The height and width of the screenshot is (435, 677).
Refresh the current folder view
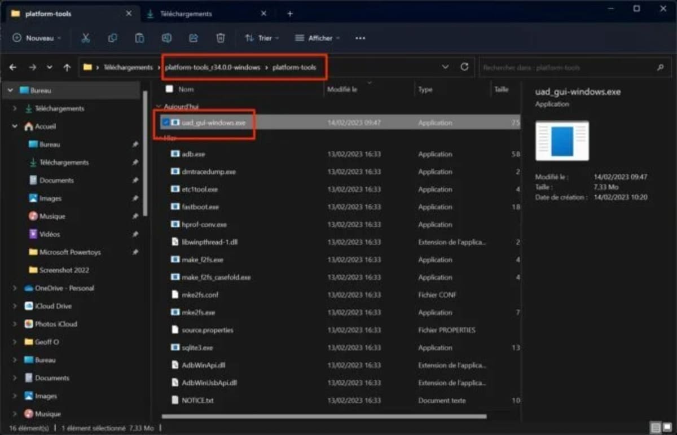point(464,67)
